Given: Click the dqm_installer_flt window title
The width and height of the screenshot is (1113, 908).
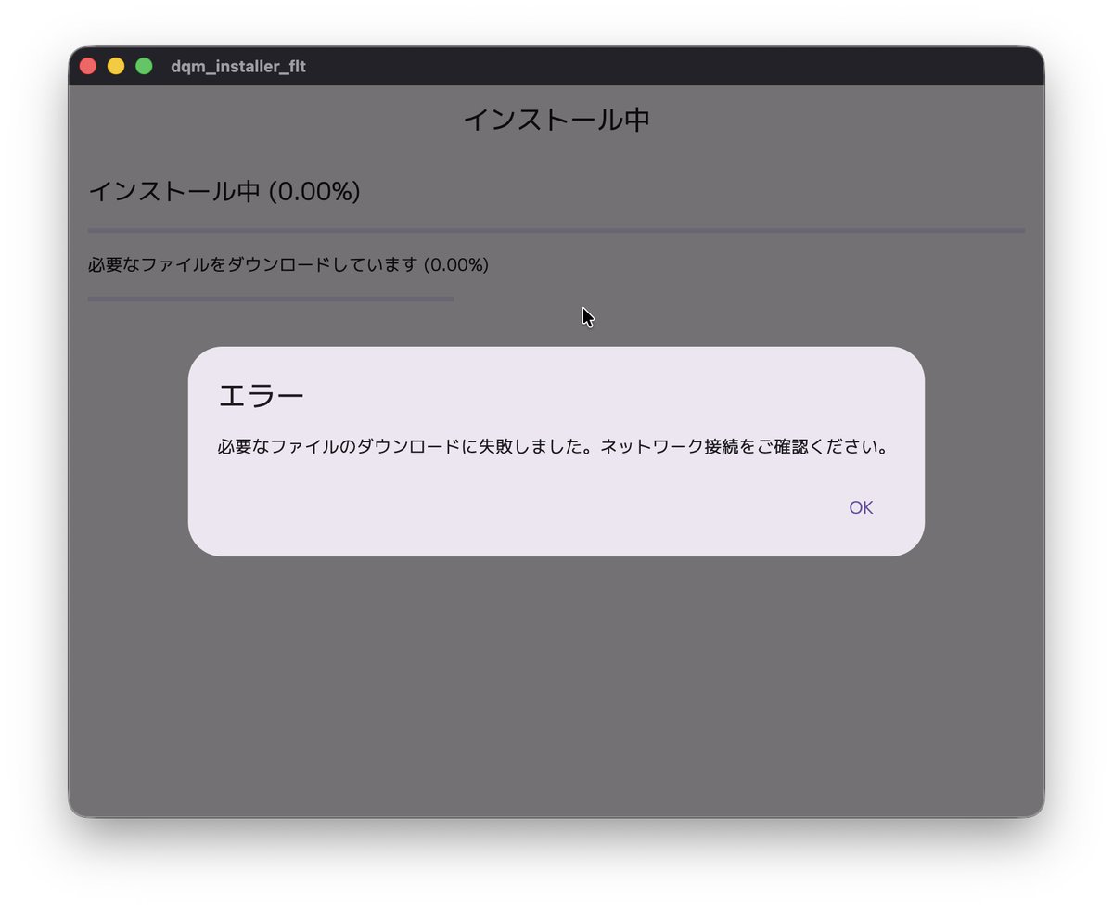Looking at the screenshot, I should pos(236,67).
